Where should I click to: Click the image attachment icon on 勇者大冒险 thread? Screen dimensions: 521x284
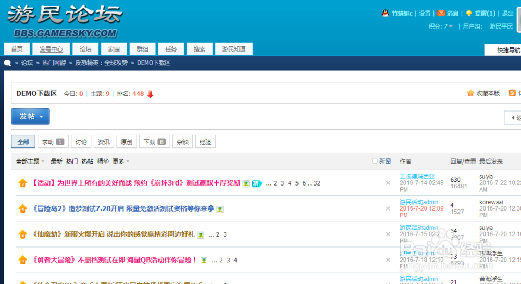pyautogui.click(x=204, y=261)
